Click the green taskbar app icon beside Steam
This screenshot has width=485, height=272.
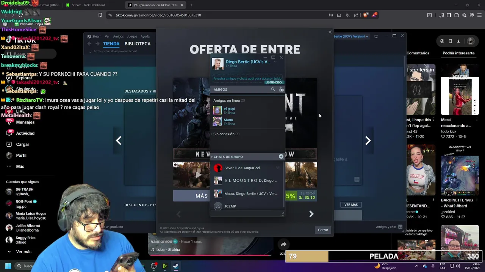[x=165, y=266]
